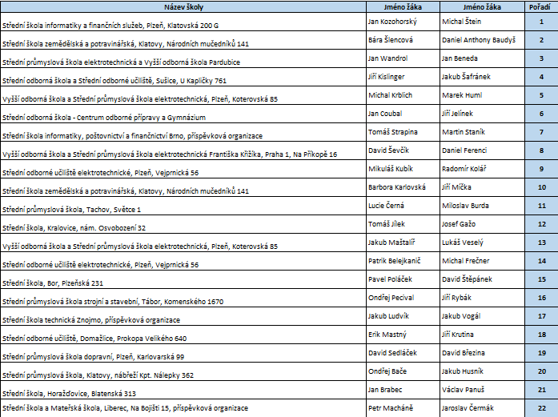Screen dimensions: 558x417
Task: Click the Tachov, Světce 1 school cell
Action: (x=183, y=206)
